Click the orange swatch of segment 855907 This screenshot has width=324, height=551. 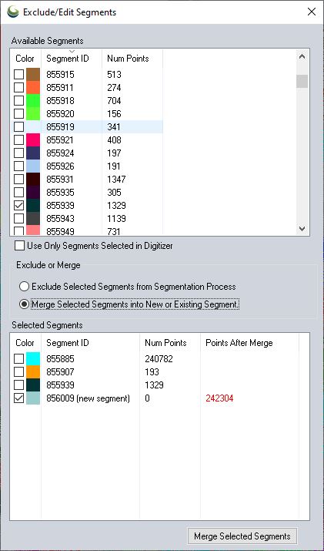[33, 371]
